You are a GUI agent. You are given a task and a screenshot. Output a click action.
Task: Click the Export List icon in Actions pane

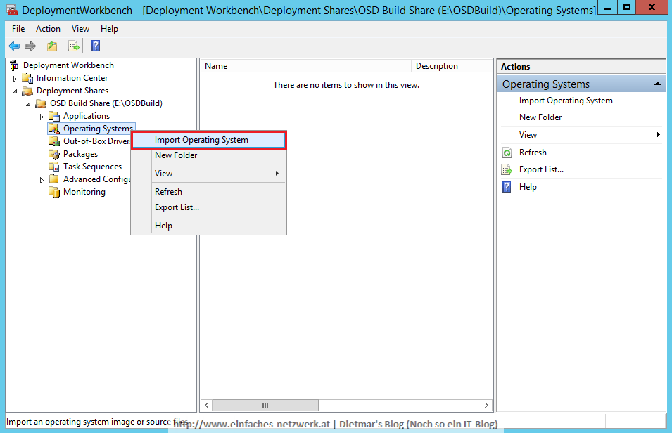[x=507, y=170]
